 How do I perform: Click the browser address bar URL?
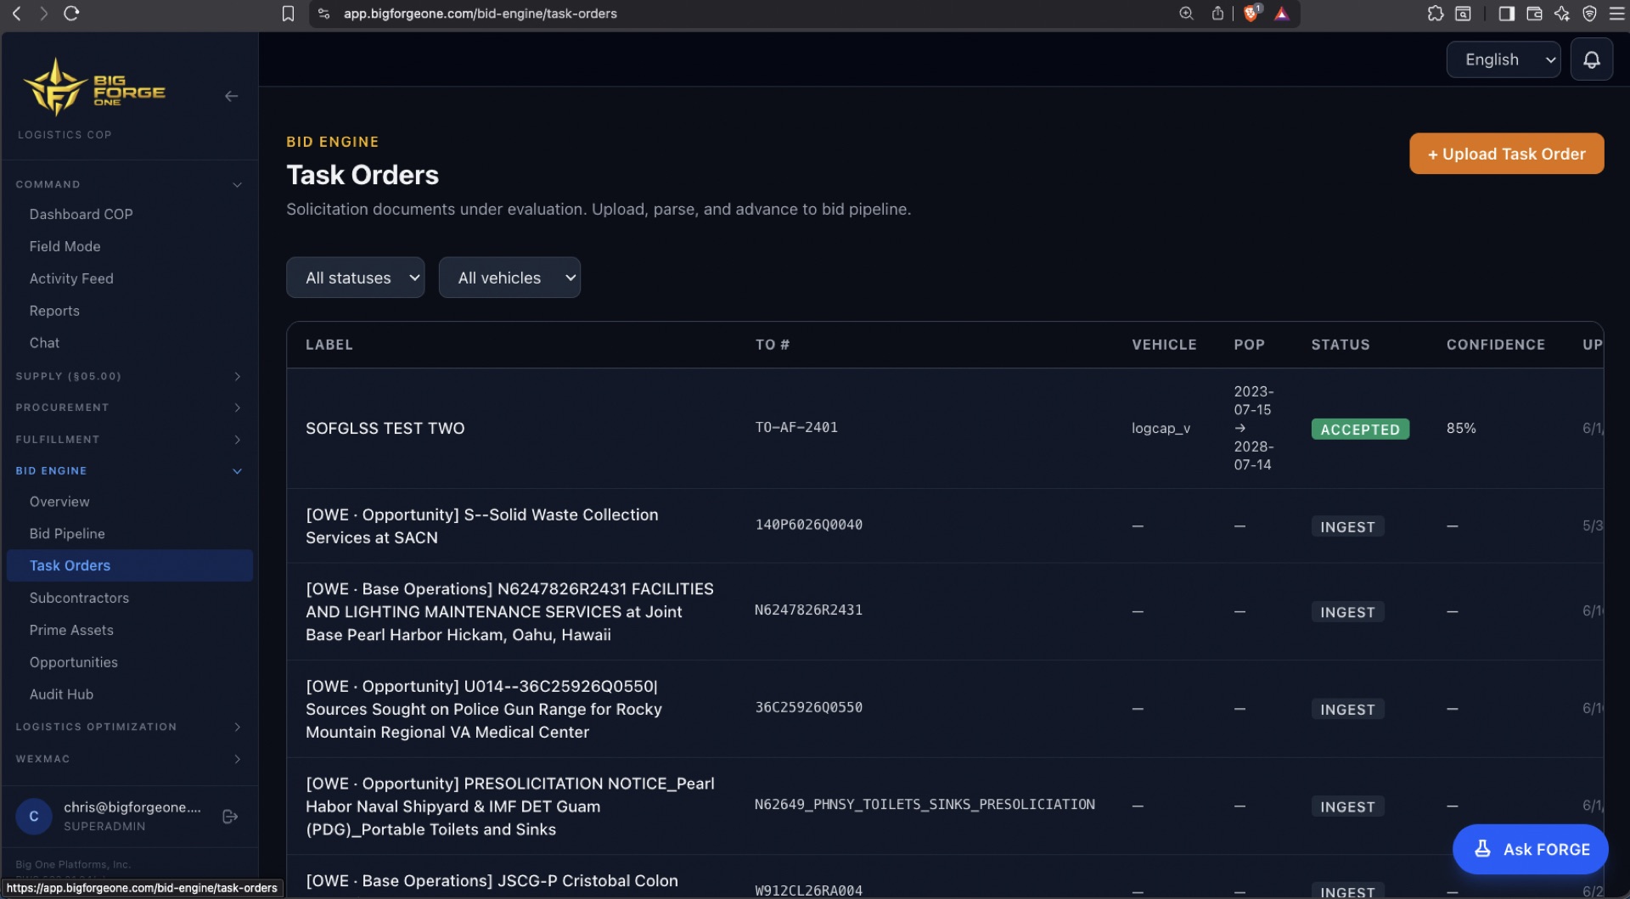coord(480,14)
